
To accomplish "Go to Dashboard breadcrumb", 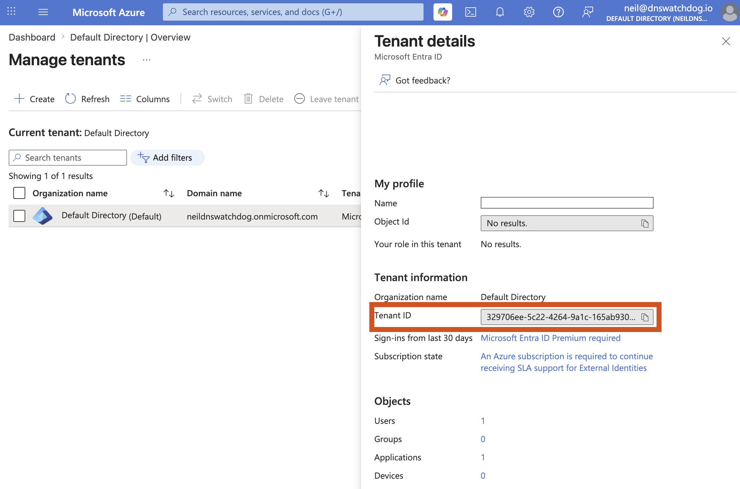I will tap(32, 37).
